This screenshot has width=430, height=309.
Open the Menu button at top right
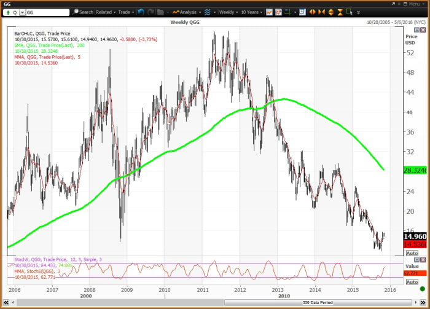(415, 4)
